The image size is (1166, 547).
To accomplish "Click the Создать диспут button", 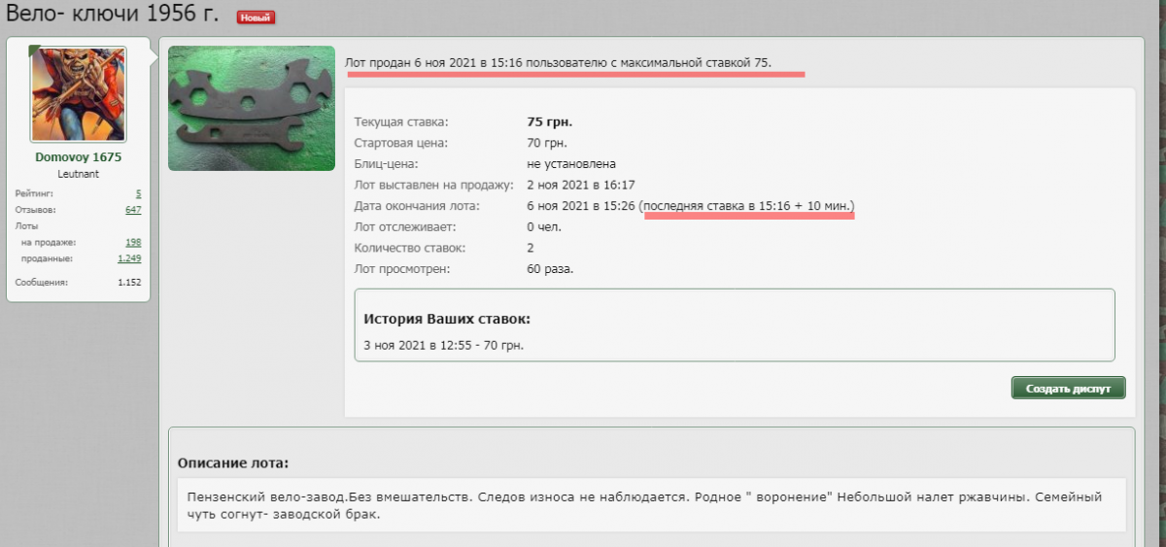I will 1068,389.
